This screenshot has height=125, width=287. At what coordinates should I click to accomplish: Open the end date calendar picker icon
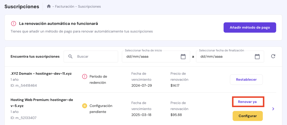(257, 56)
